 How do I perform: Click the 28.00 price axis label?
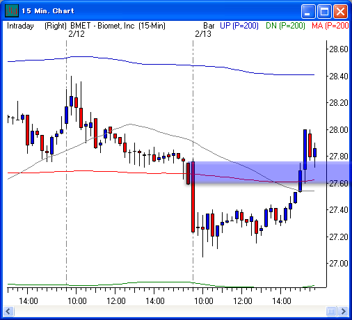339,130
